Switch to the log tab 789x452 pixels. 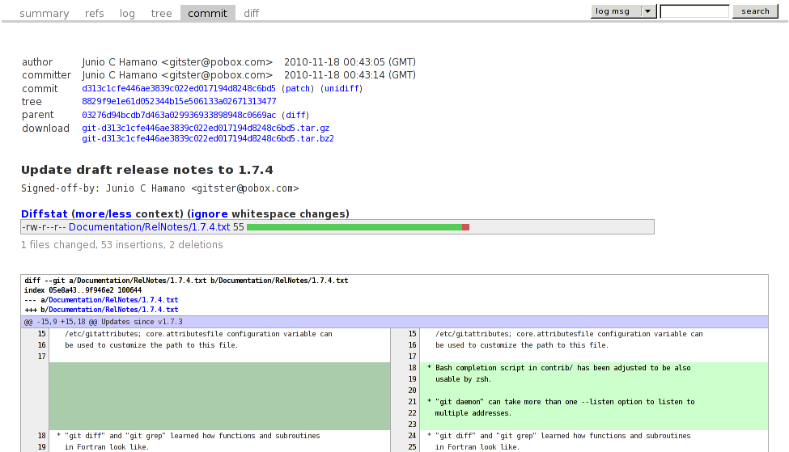pos(127,14)
